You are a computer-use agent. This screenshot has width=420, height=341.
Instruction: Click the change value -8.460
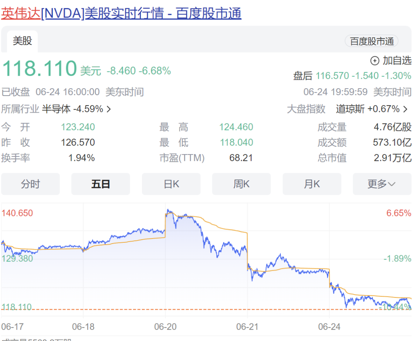121,71
